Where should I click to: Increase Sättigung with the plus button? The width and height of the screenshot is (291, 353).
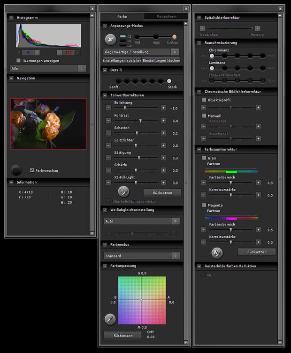[x=163, y=158]
